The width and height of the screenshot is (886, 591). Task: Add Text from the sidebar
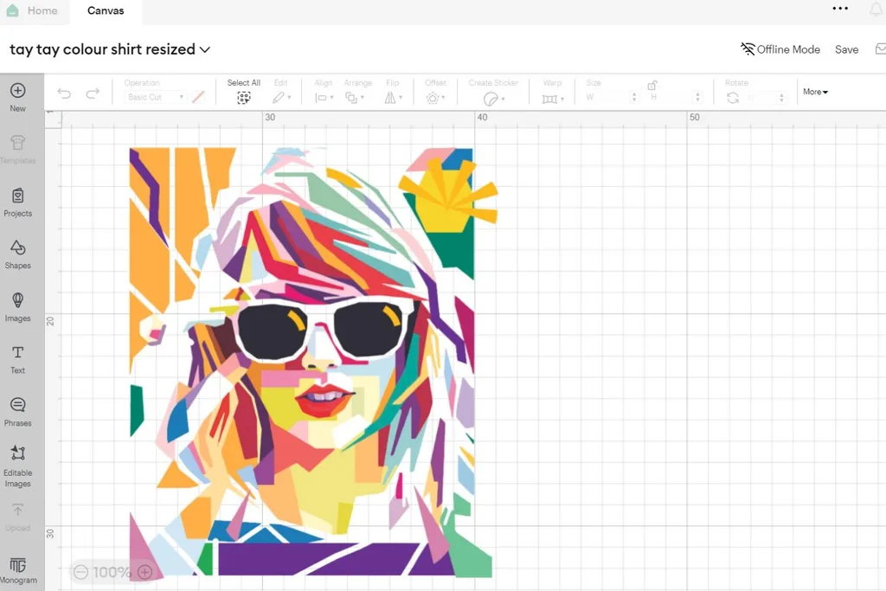click(x=17, y=359)
